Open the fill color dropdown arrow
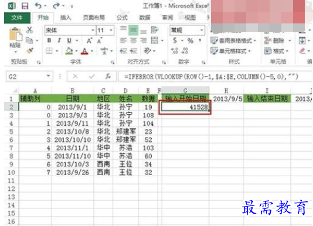 (76, 51)
